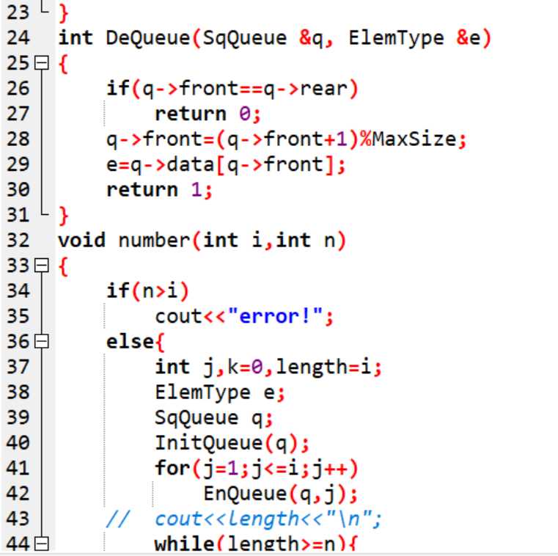558x556 pixels.
Task: Click the 'return 0;' statement
Action: (x=208, y=114)
